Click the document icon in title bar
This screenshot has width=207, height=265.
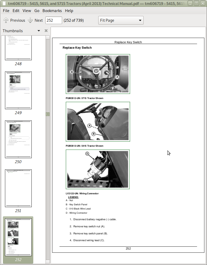click(x=4, y=3)
